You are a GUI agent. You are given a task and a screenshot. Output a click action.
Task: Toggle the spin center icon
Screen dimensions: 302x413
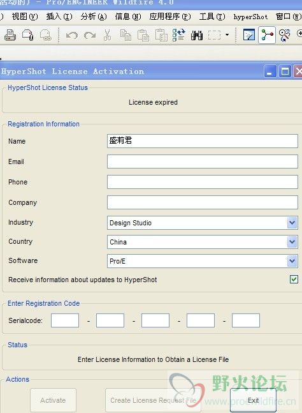[x=267, y=34]
